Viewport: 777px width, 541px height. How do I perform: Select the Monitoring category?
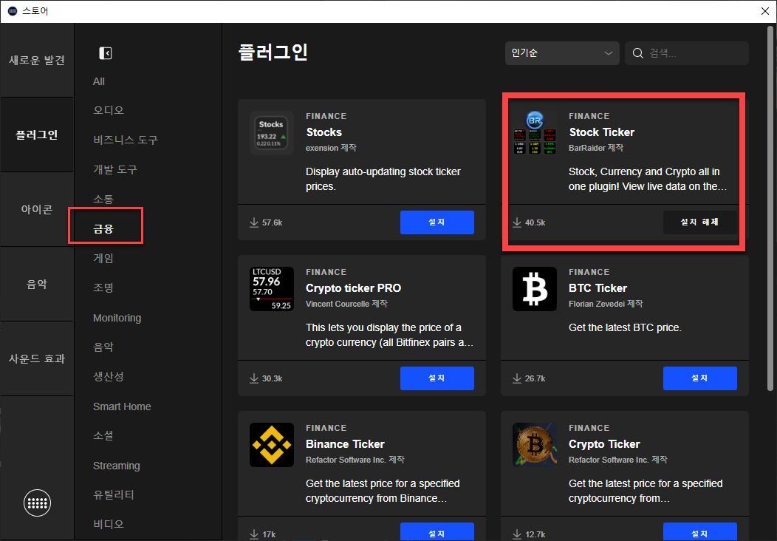pyautogui.click(x=117, y=318)
